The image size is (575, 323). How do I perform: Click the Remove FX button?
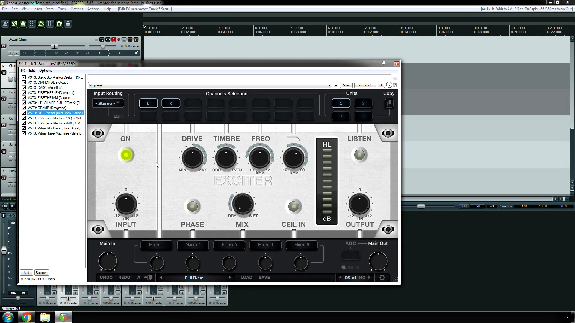click(41, 273)
